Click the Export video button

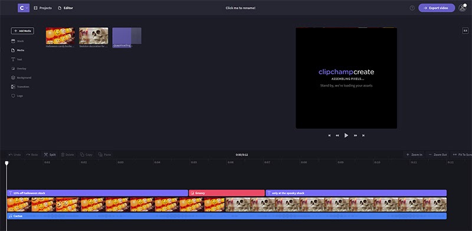point(437,8)
